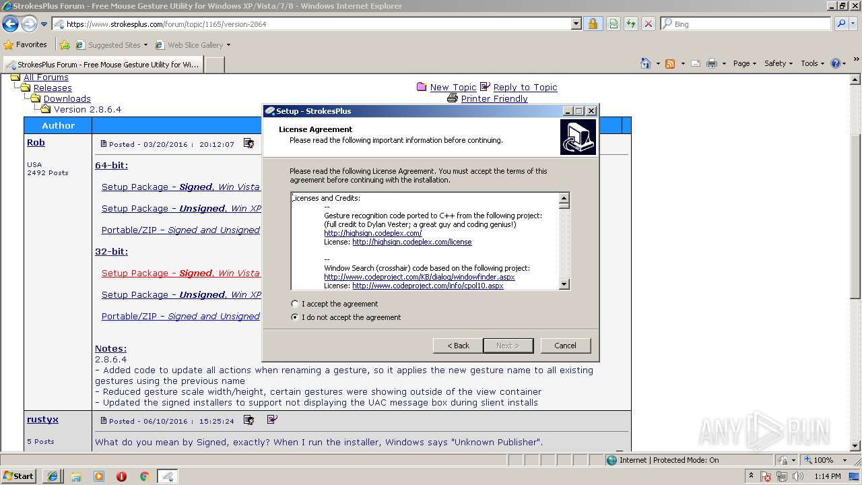Open the security lock report icon
The height and width of the screenshot is (485, 862).
593,24
